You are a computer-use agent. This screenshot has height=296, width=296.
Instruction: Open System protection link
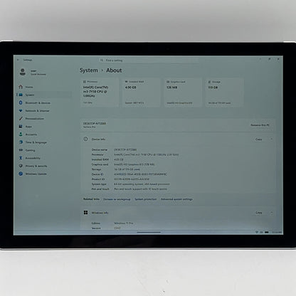[146, 199]
